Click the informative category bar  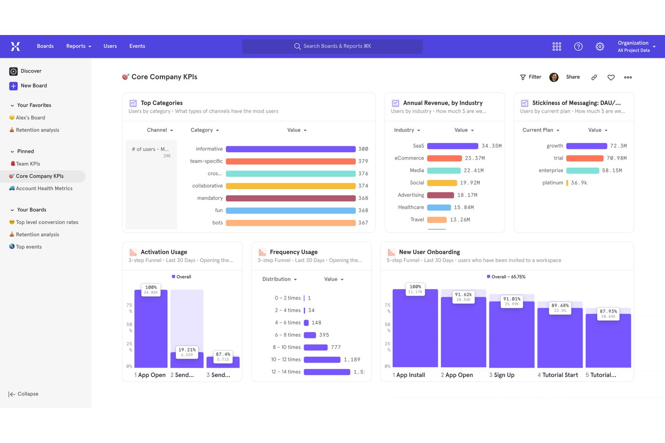coord(291,149)
